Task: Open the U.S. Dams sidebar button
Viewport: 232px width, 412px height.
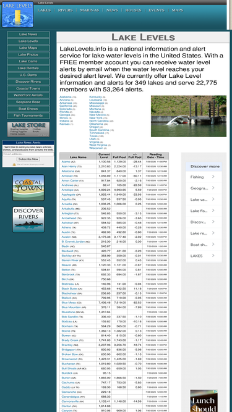Action: [x=28, y=75]
